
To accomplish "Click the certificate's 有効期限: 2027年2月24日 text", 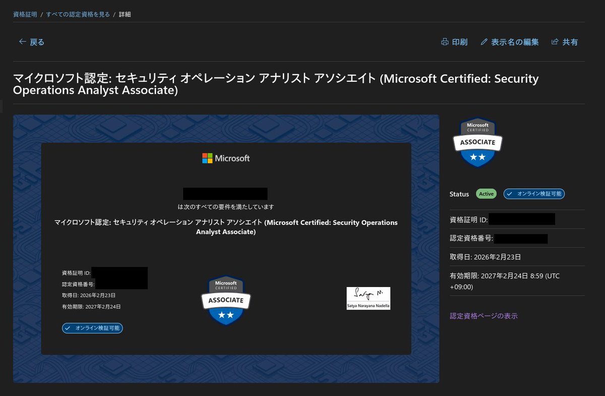I will (91, 306).
